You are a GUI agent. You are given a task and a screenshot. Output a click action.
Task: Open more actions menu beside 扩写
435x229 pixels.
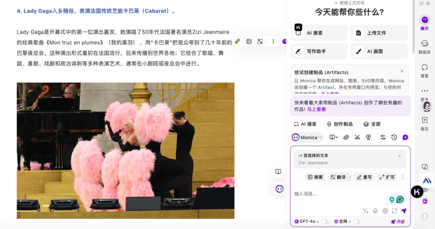coord(403,177)
